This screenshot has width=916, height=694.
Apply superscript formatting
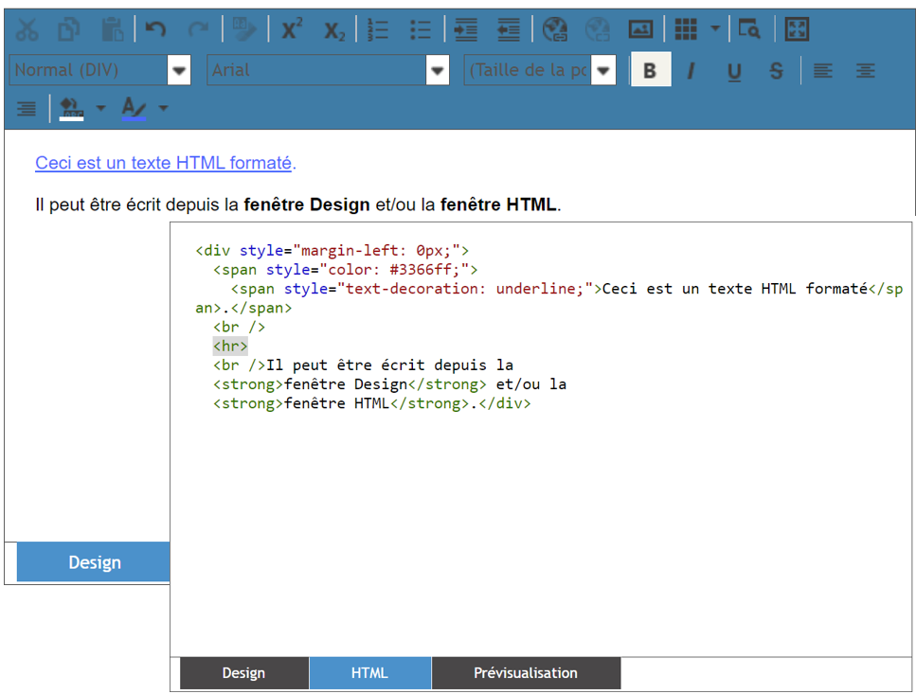292,29
